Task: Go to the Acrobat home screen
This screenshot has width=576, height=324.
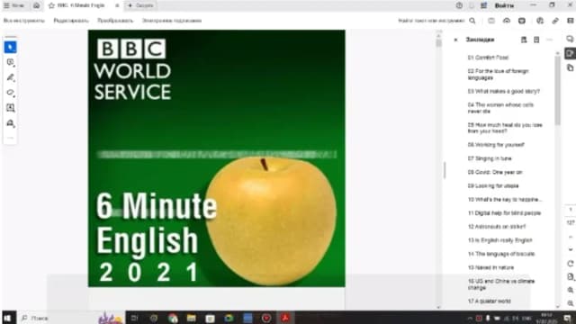Action: pyautogui.click(x=36, y=5)
